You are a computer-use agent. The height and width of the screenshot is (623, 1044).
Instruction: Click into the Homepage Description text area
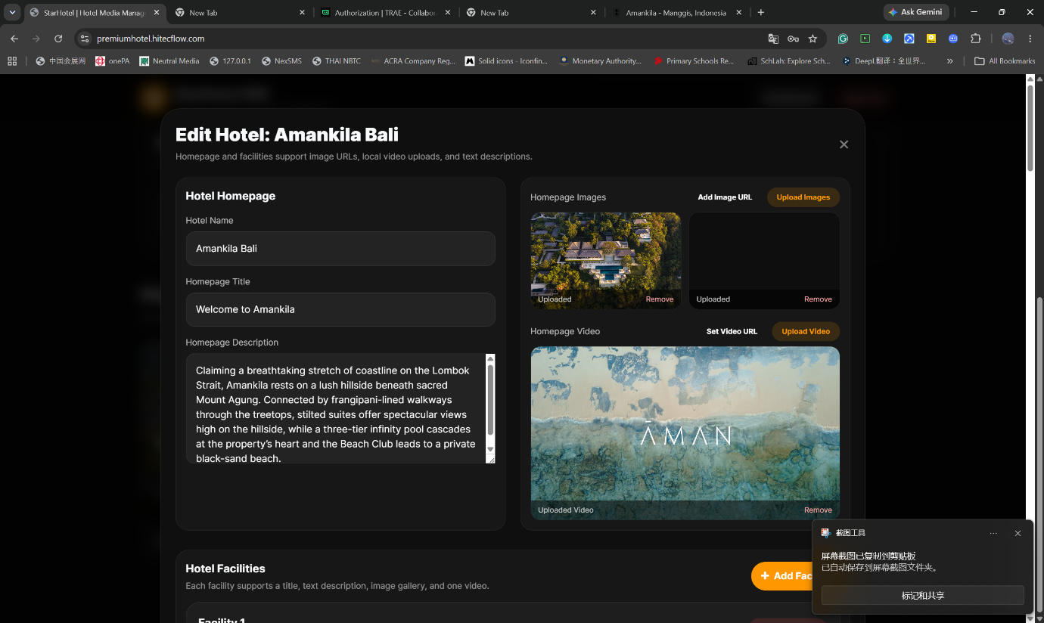(x=335, y=408)
